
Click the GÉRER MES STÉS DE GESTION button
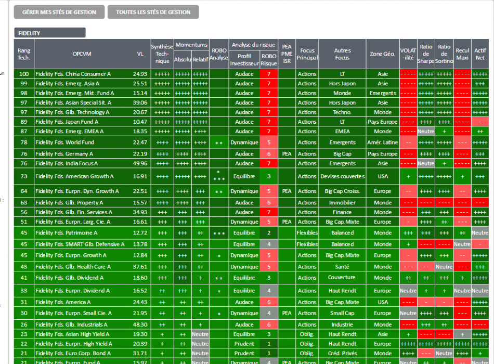tap(59, 12)
